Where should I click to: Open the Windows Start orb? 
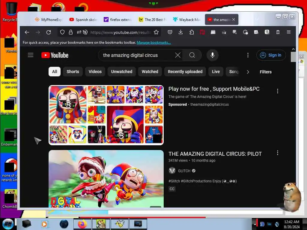(8, 224)
